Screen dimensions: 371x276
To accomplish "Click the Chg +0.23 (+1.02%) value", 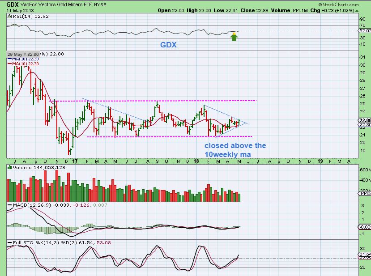I will click(332, 10).
